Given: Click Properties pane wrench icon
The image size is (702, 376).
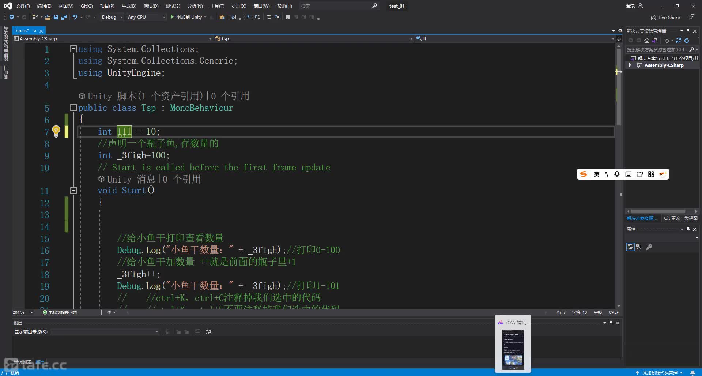Looking at the screenshot, I should [x=649, y=247].
